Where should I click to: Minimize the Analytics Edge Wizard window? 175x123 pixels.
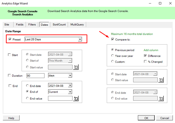click(150, 3)
